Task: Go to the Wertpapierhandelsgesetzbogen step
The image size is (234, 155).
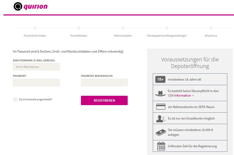Action: 167,36
